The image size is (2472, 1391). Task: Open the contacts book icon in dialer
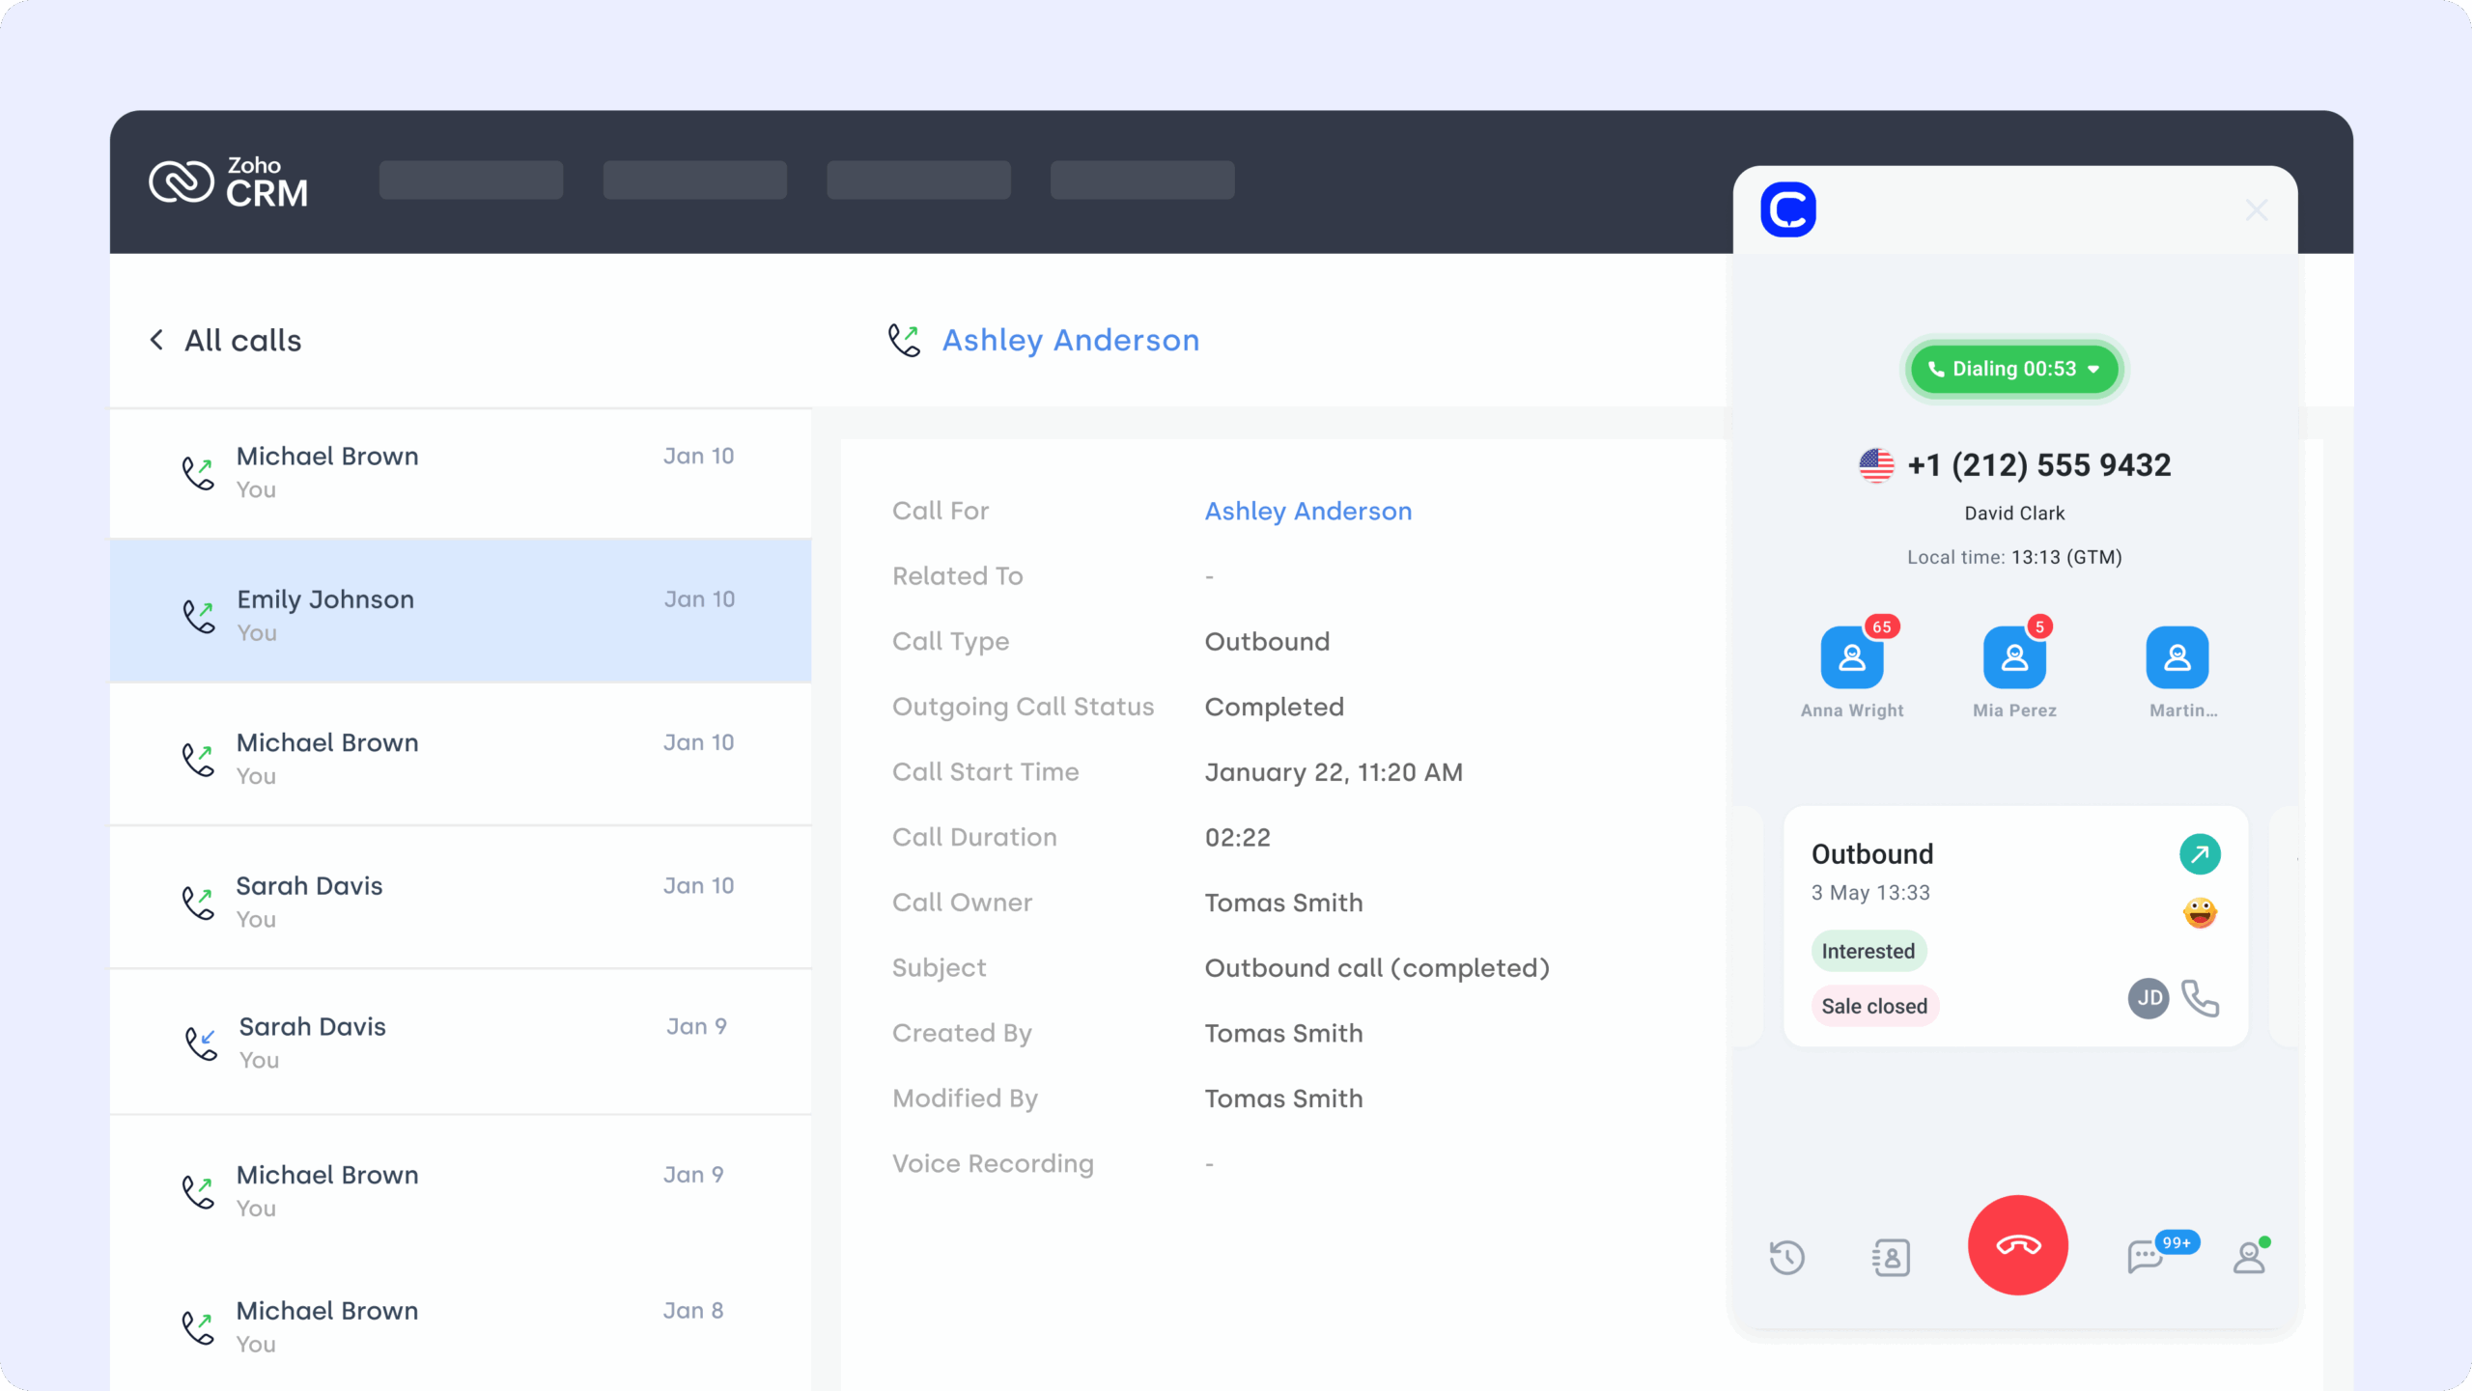coord(1891,1258)
